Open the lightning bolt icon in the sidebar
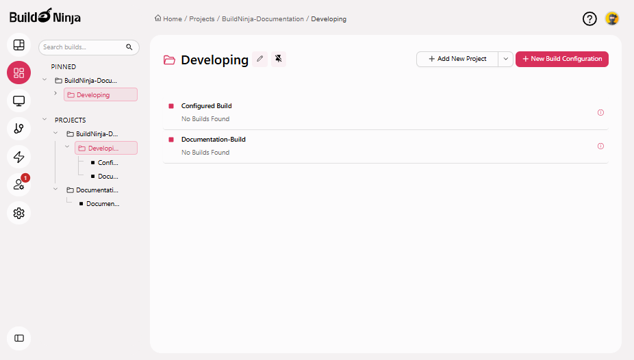 (x=18, y=157)
